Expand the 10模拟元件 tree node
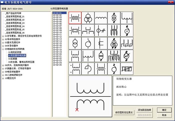This screenshot has width=175, height=121. pyautogui.click(x=3, y=78)
